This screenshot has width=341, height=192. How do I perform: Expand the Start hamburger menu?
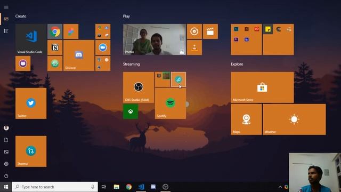click(x=6, y=7)
